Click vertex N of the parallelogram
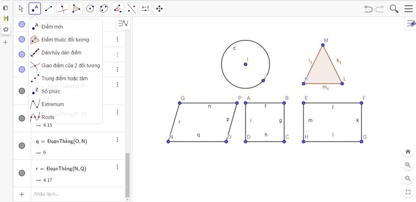 [x=168, y=141]
